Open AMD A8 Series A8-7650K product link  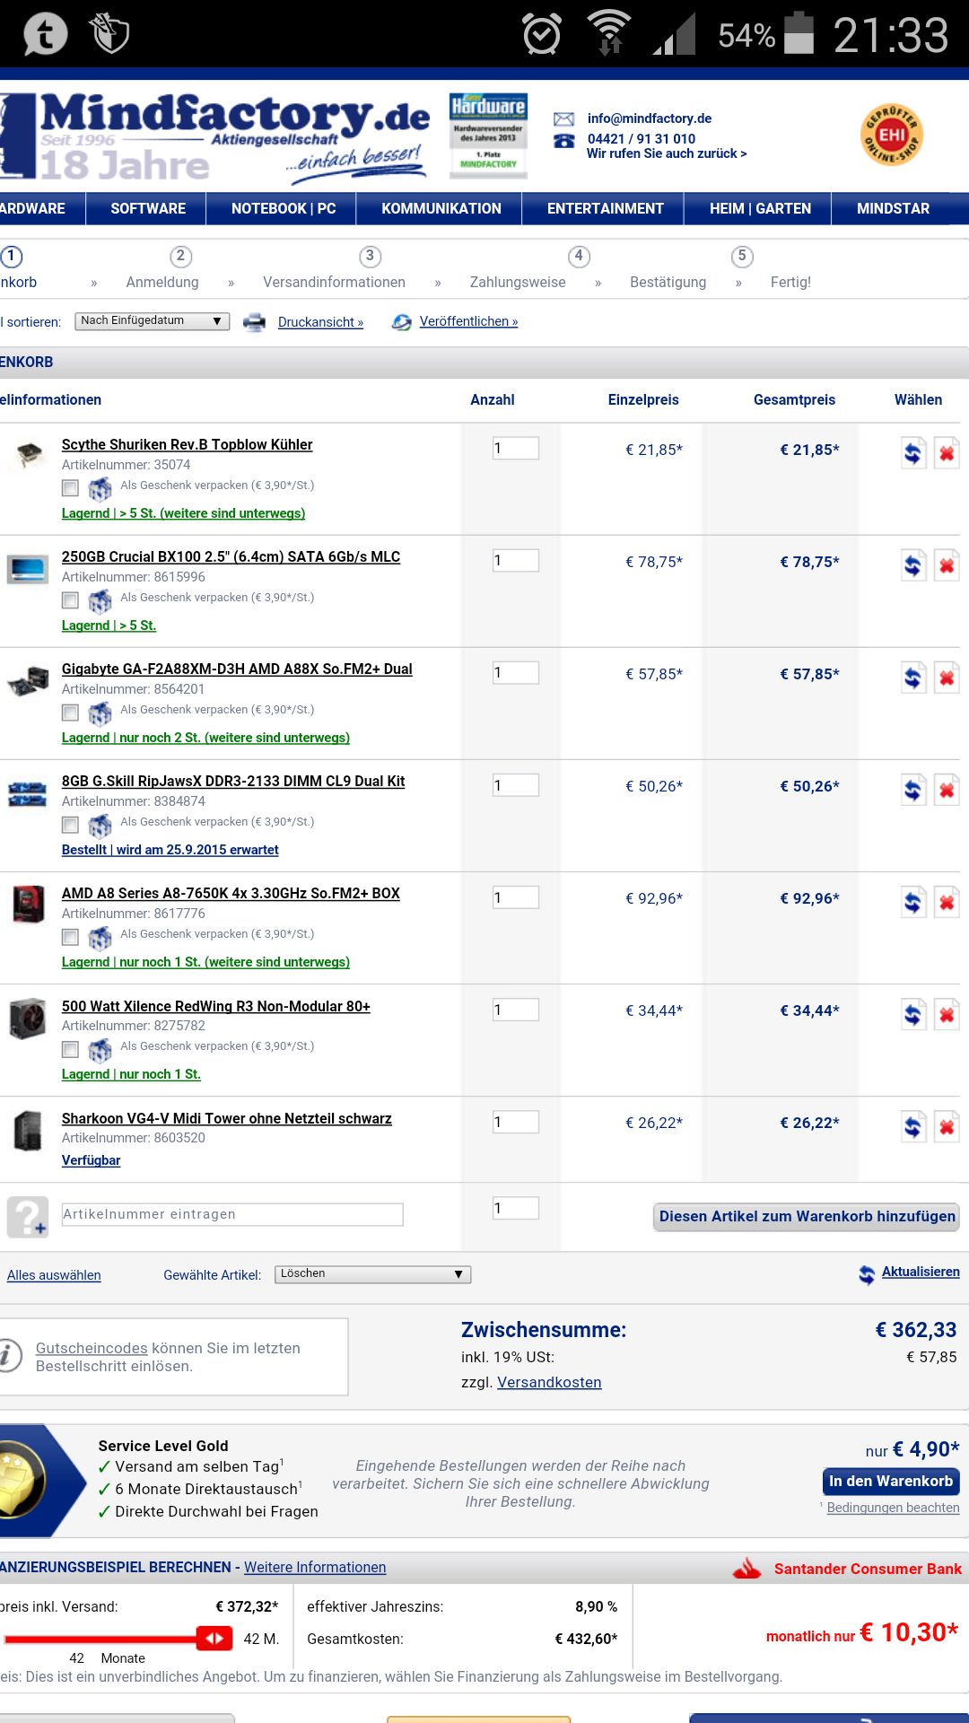click(x=231, y=894)
